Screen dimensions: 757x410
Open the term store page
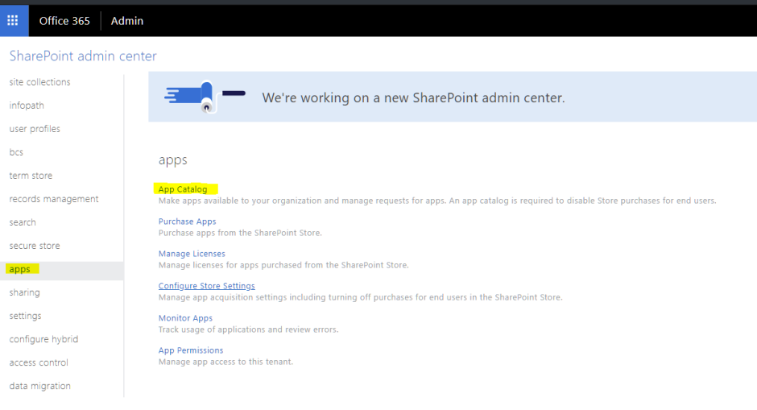point(31,176)
